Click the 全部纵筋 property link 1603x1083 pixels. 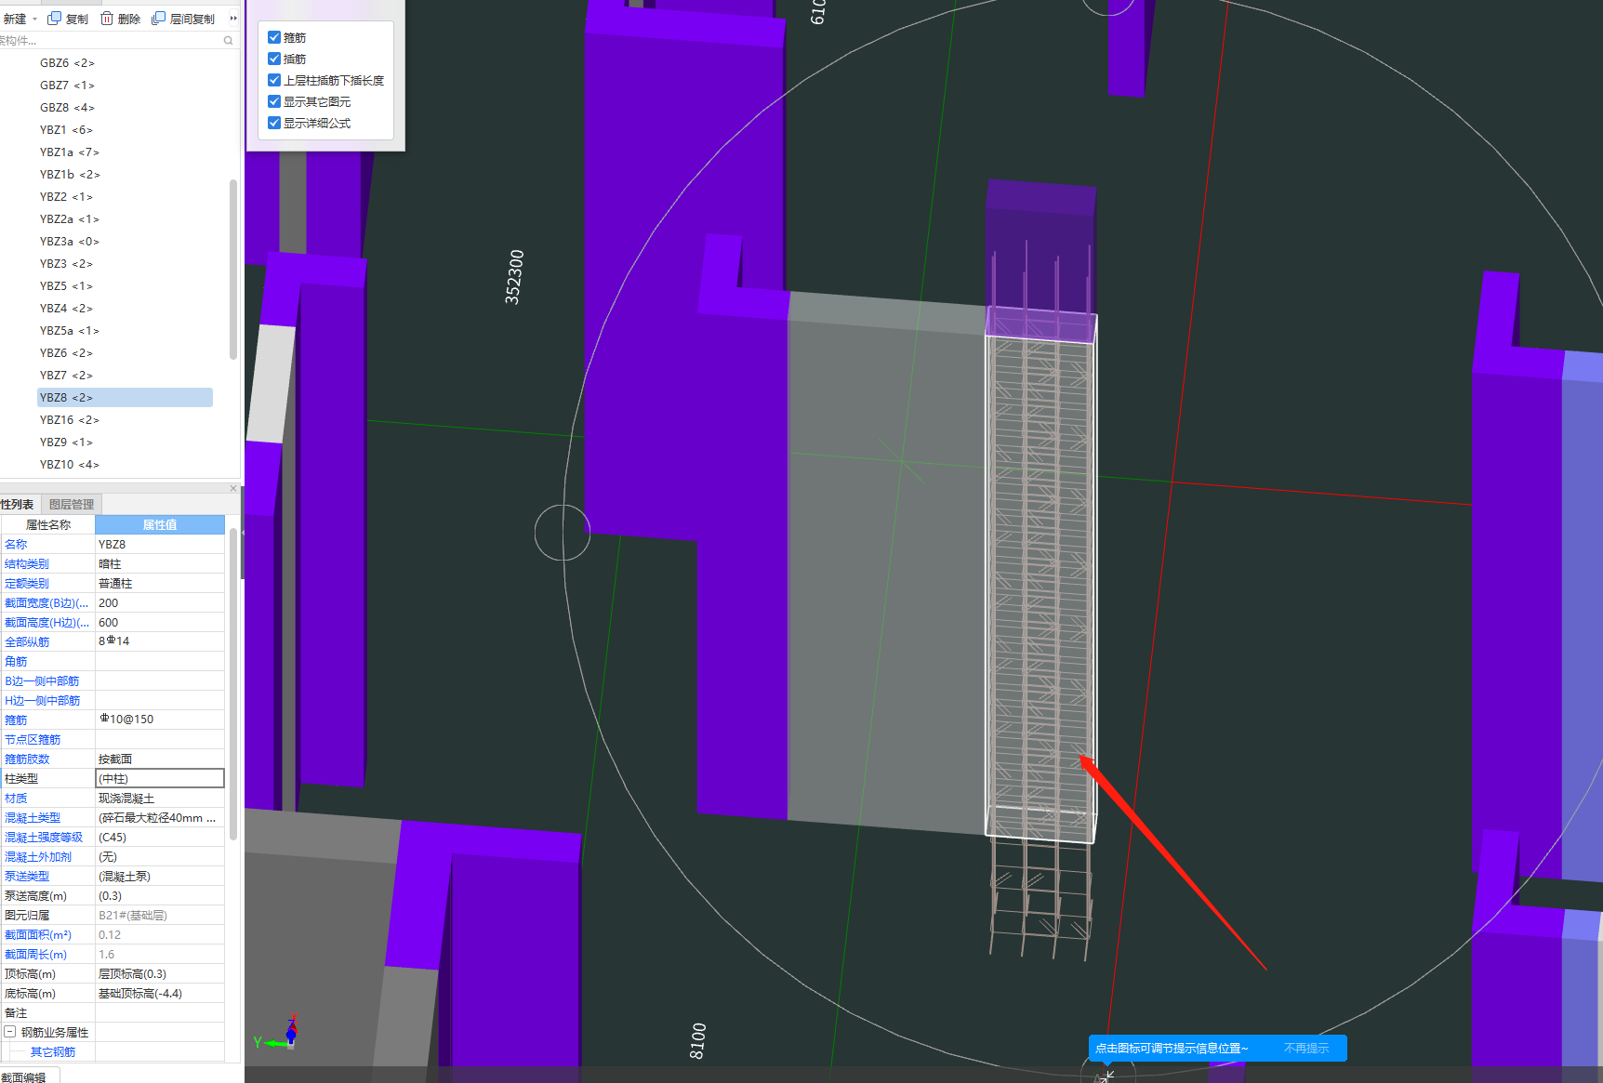tap(27, 642)
